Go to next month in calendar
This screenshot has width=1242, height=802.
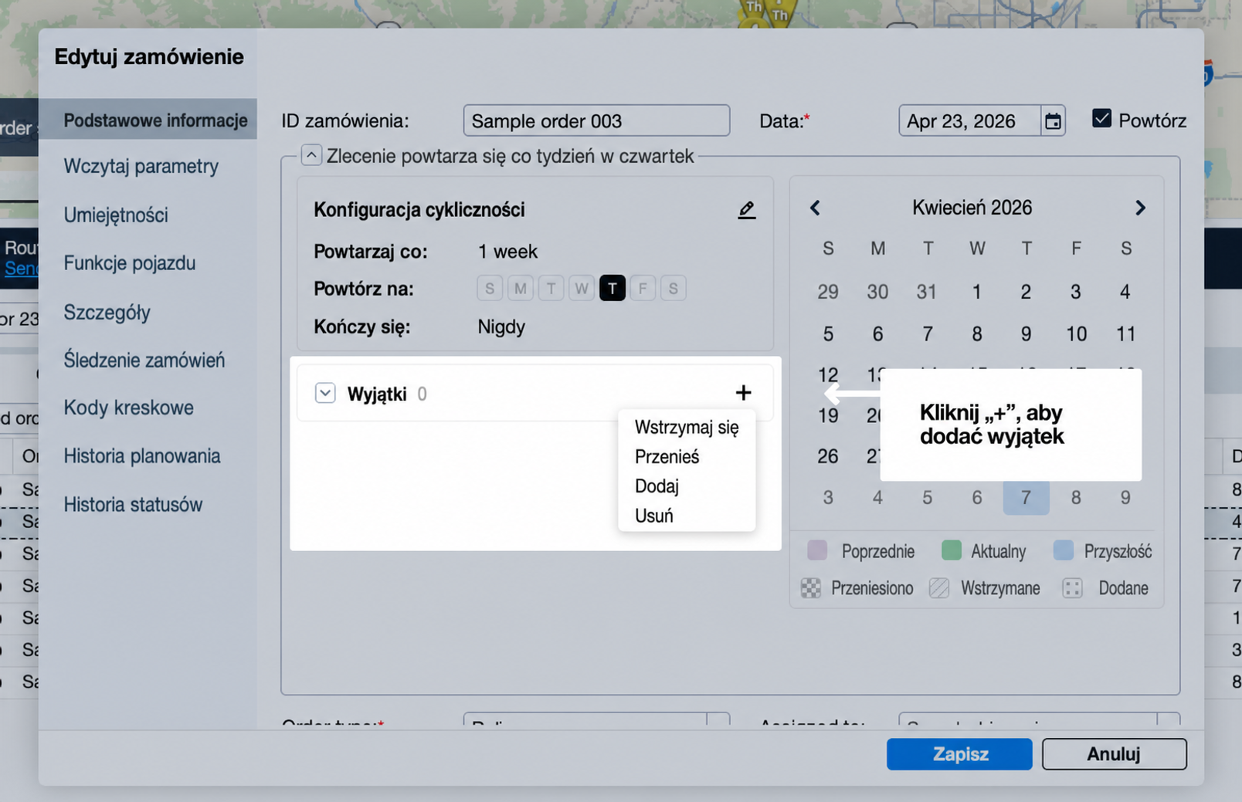1140,208
